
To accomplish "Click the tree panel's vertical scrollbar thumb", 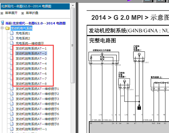I will click(73, 45).
